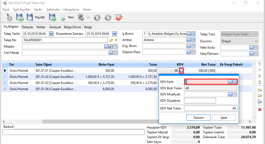The height and width of the screenshot is (144, 265).
Task: Open the KDV Kartı card viewer icon
Action: 234,82
